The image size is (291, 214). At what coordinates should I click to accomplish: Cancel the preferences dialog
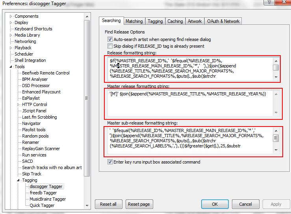[x=246, y=204]
